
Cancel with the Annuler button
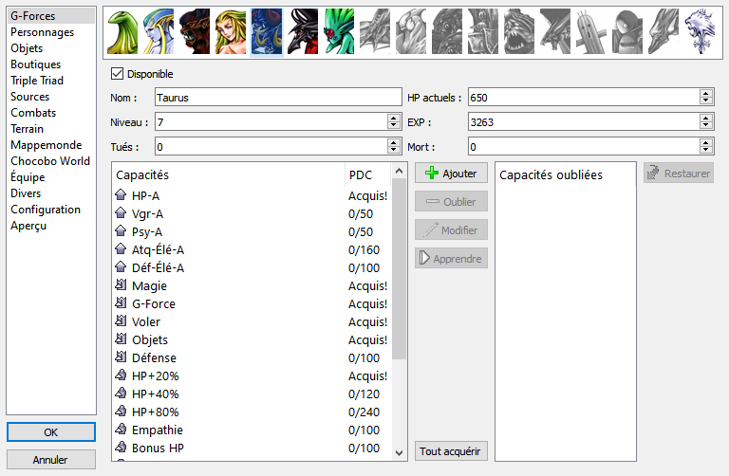click(51, 460)
